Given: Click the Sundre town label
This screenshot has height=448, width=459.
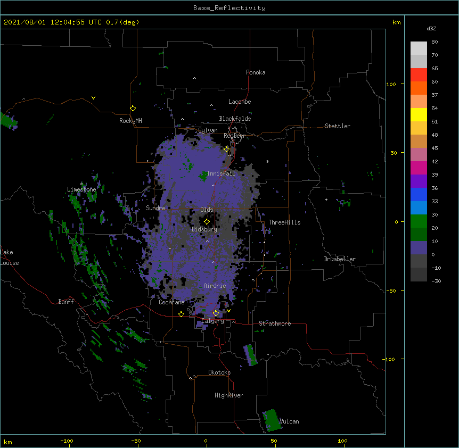Looking at the screenshot, I should click(155, 208).
